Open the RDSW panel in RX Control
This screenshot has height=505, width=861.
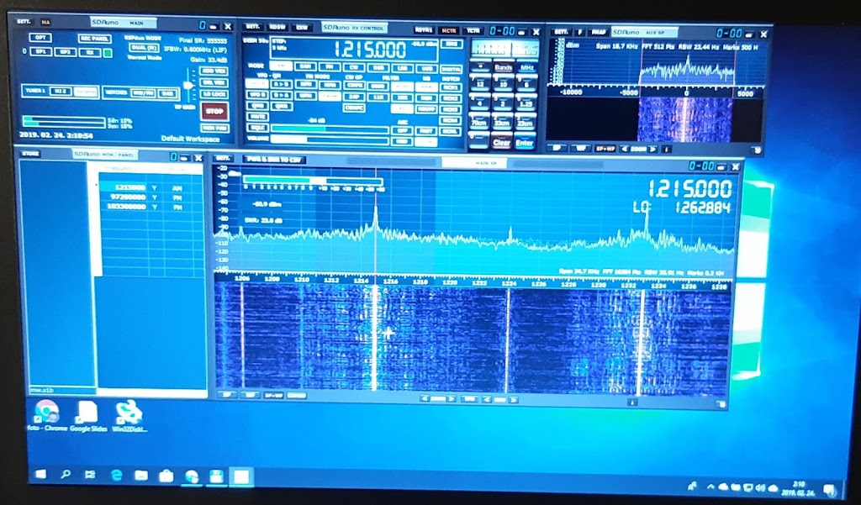pos(277,28)
